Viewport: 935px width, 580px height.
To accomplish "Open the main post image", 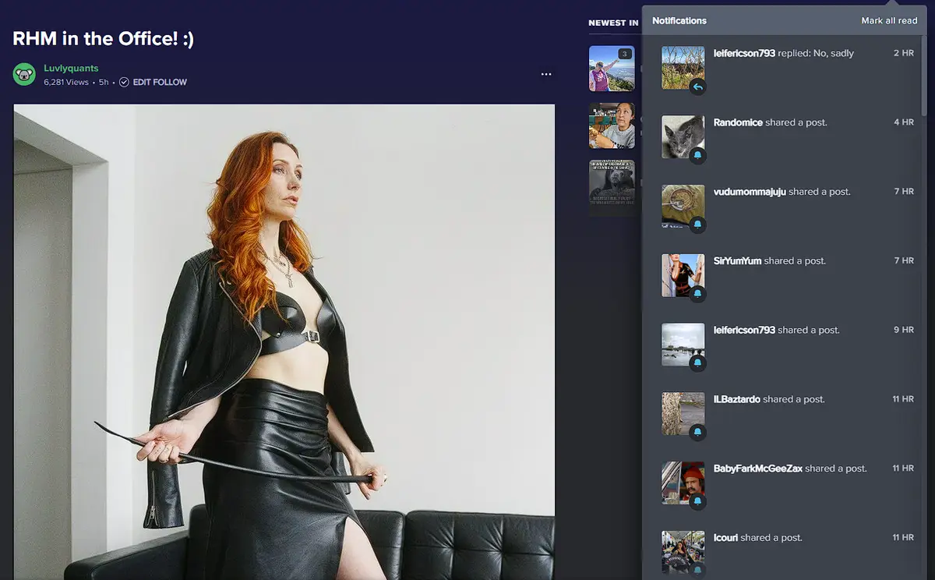I will pos(284,342).
